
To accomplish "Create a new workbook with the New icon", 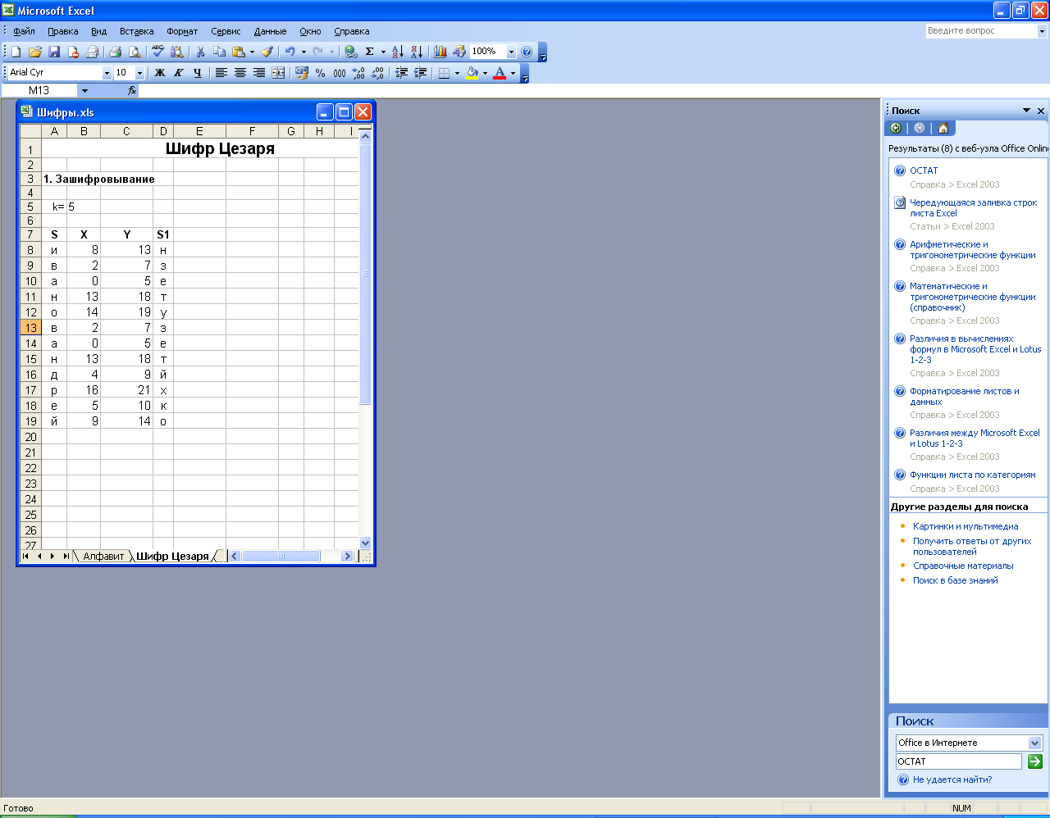I will point(16,52).
